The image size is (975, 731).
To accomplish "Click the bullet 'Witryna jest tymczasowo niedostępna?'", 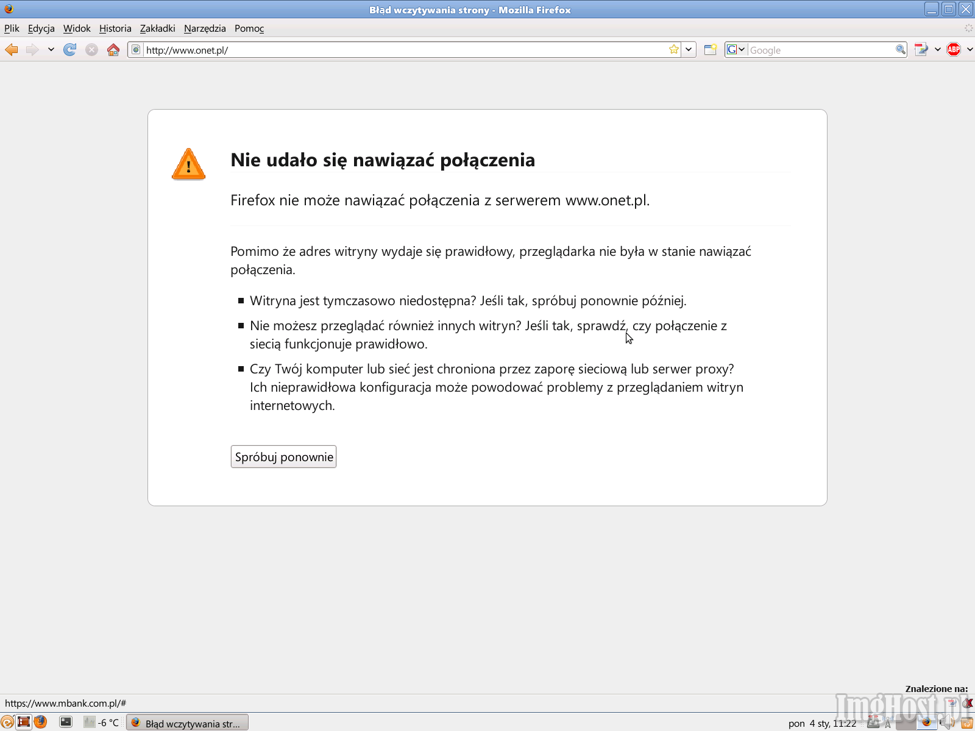I will (x=363, y=300).
